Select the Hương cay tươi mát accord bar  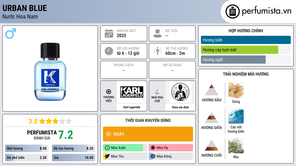(246, 50)
